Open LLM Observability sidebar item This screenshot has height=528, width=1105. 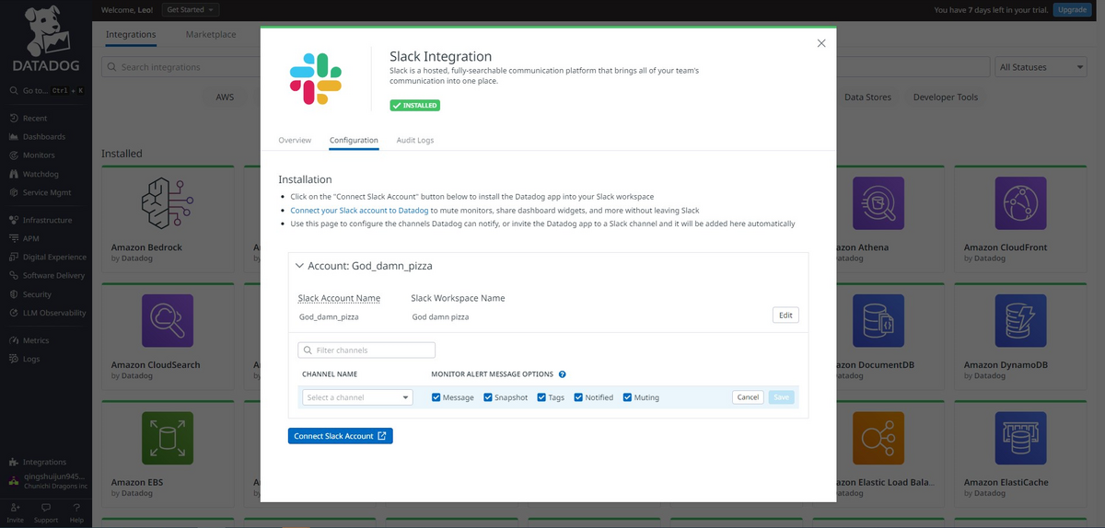(54, 313)
